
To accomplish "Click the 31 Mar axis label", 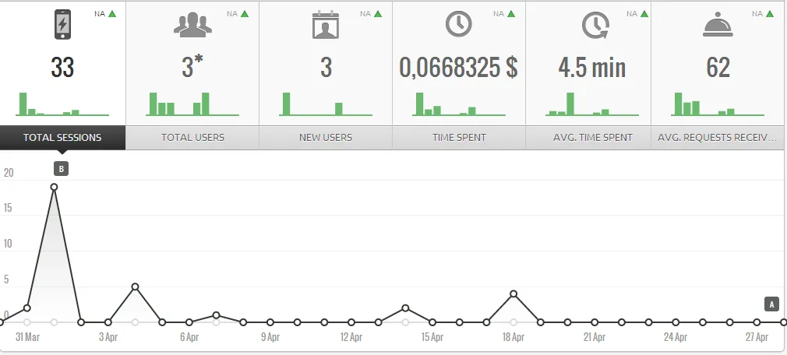I will coord(27,337).
